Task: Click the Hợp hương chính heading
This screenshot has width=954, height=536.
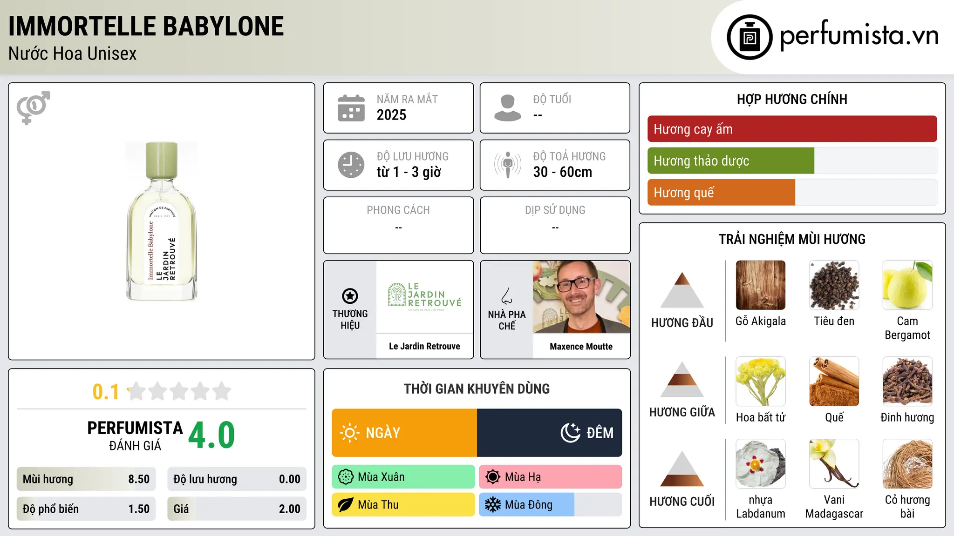Action: tap(792, 100)
